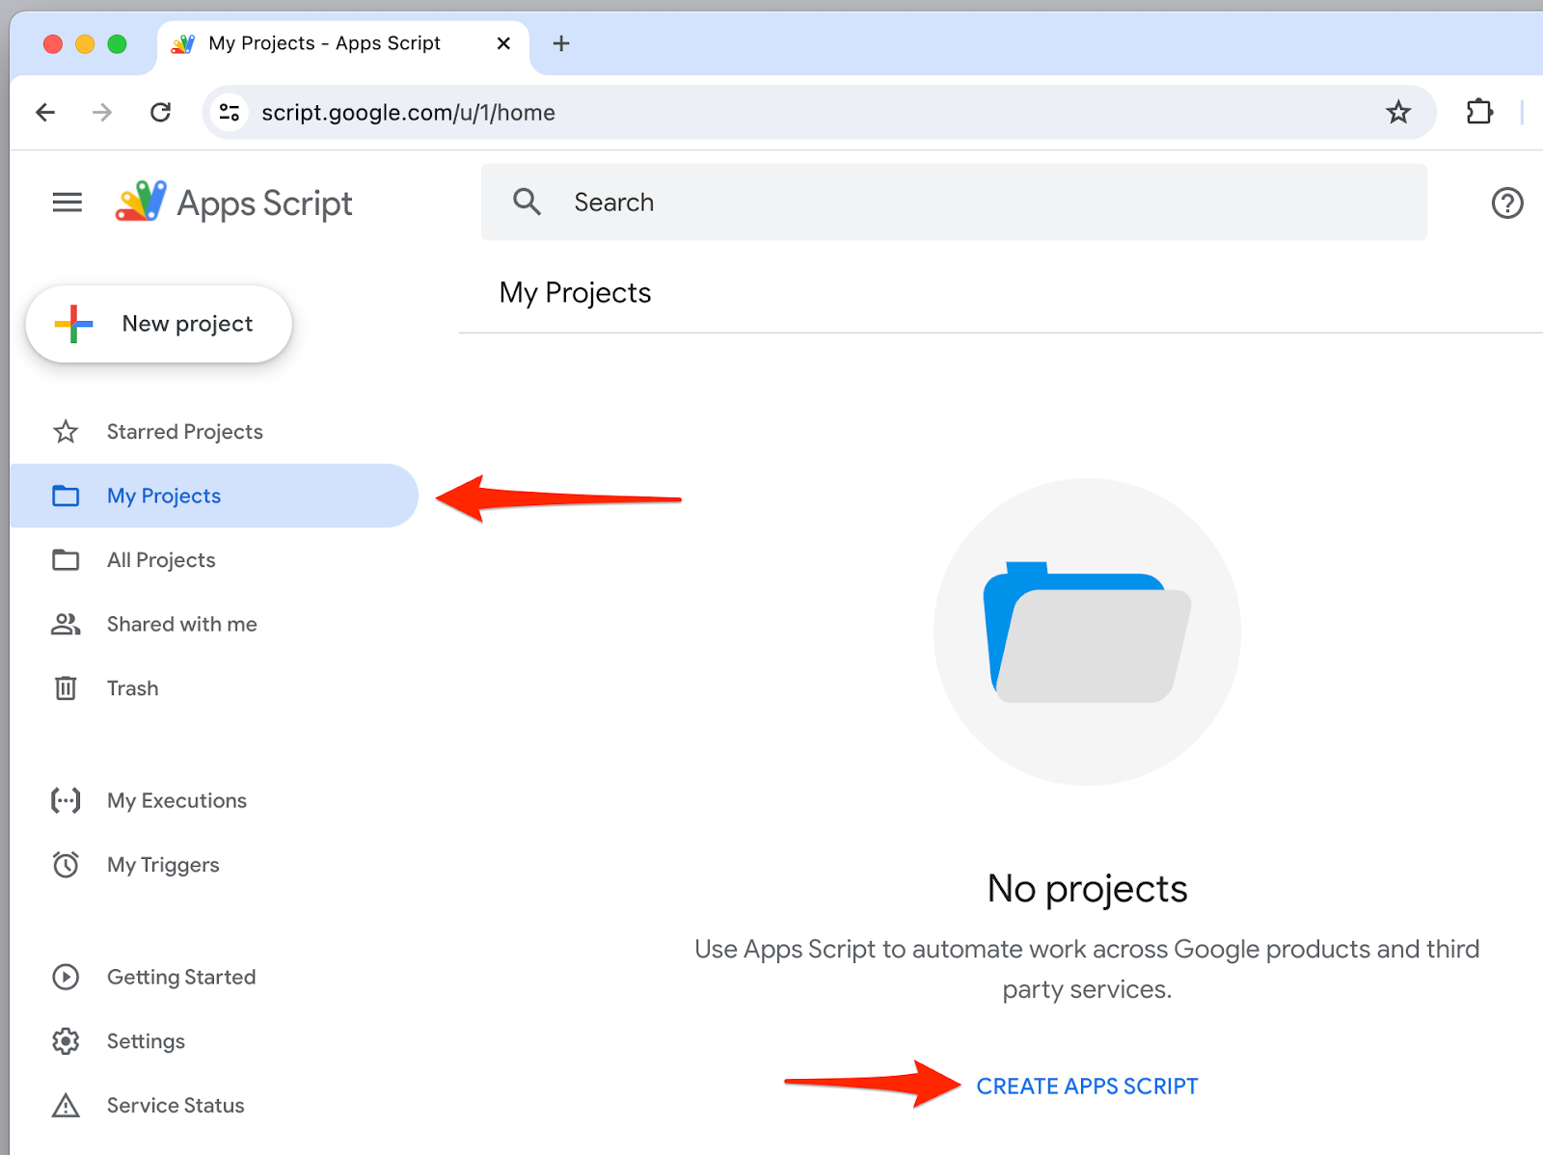Click the All Projects folder icon
This screenshot has width=1543, height=1155.
[66, 560]
